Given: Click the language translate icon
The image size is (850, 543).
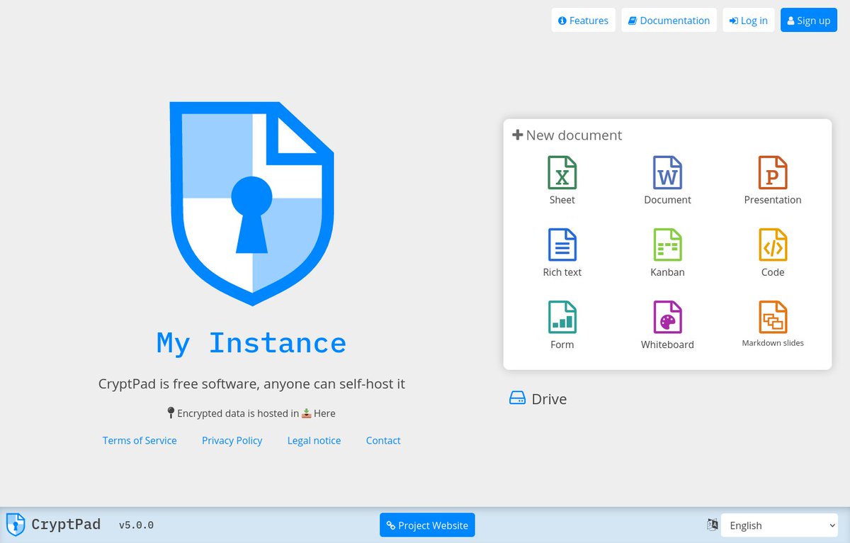Looking at the screenshot, I should click(713, 525).
